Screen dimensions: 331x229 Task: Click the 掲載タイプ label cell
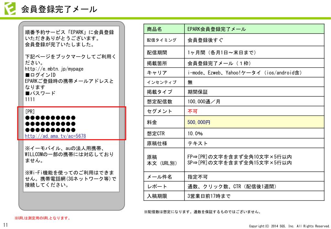(164, 92)
